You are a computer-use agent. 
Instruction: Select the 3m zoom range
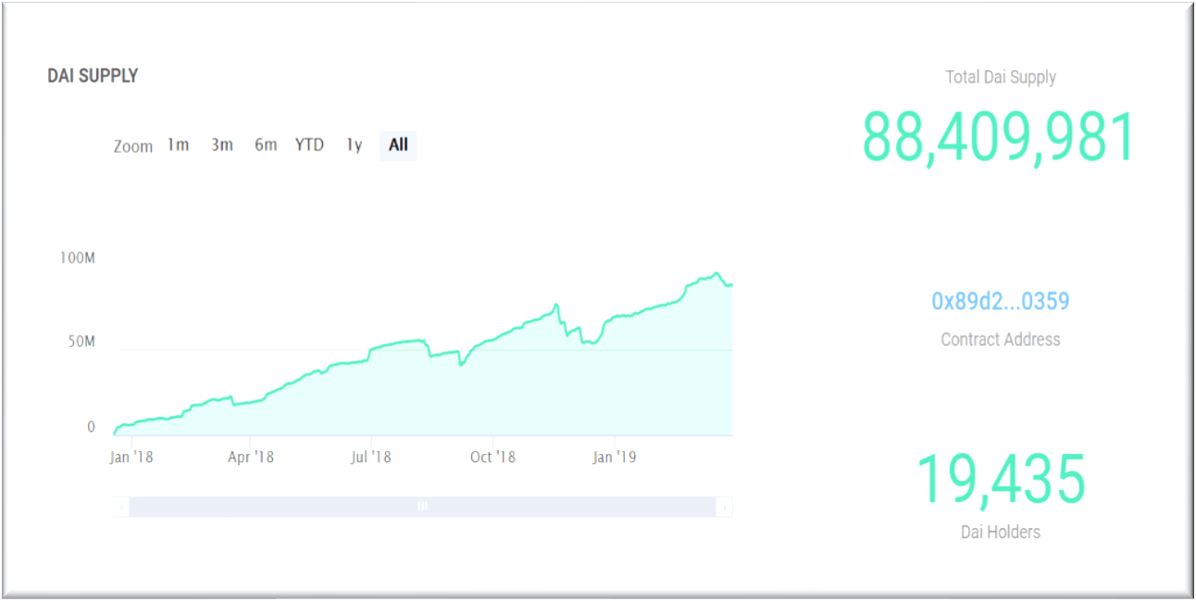221,145
